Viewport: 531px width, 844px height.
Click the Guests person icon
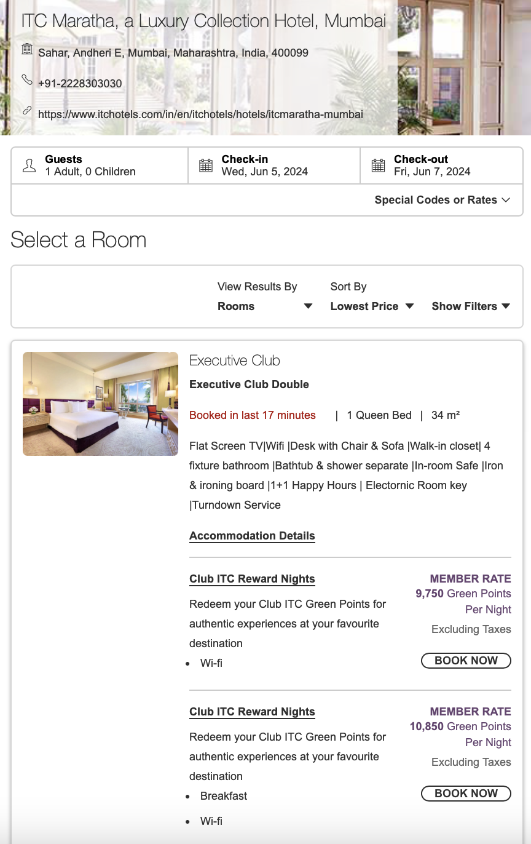[29, 165]
